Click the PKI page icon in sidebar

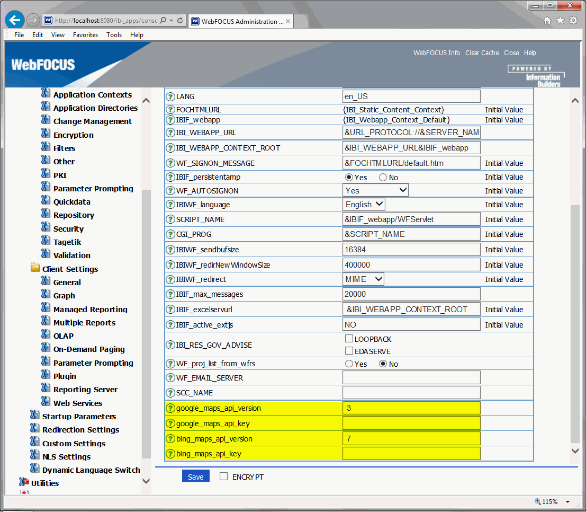(46, 174)
